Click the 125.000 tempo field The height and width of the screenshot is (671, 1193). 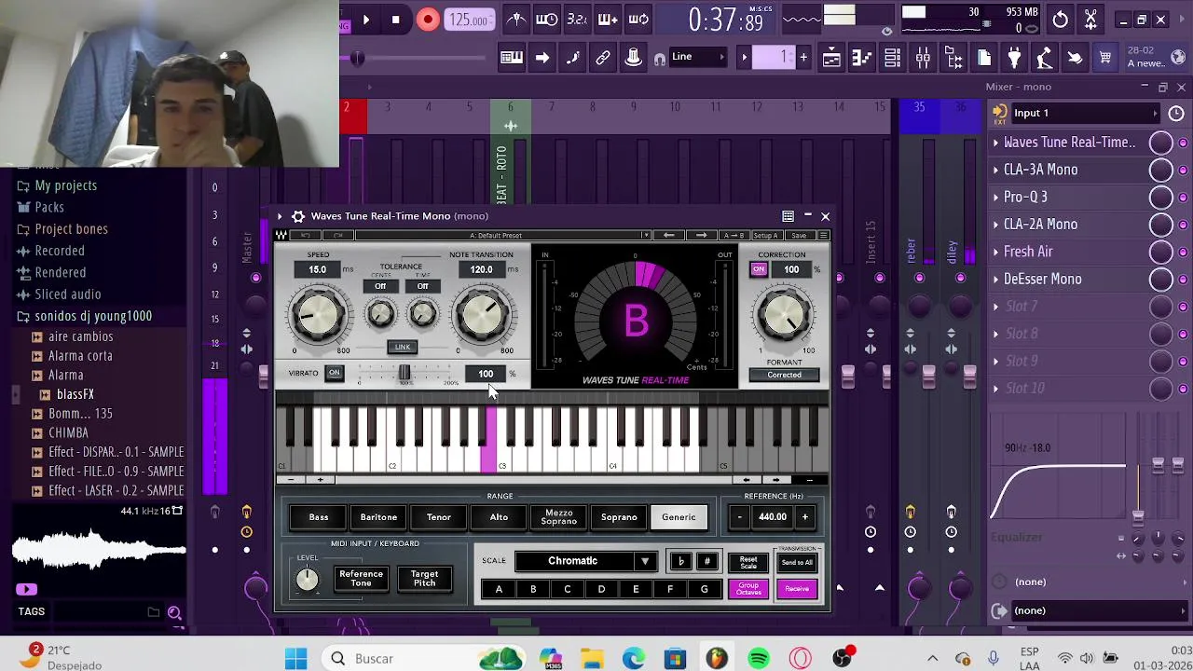(469, 20)
